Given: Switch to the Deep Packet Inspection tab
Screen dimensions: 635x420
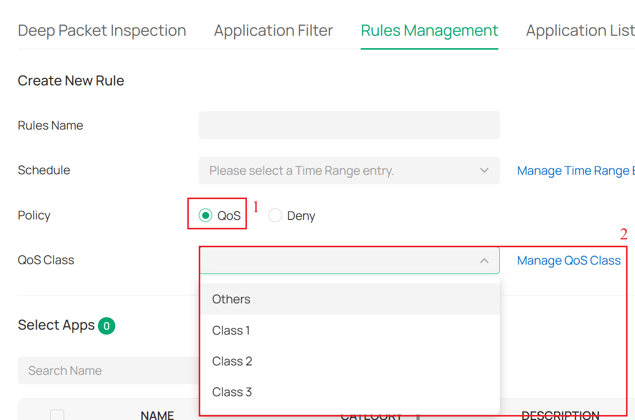Looking at the screenshot, I should (x=101, y=30).
